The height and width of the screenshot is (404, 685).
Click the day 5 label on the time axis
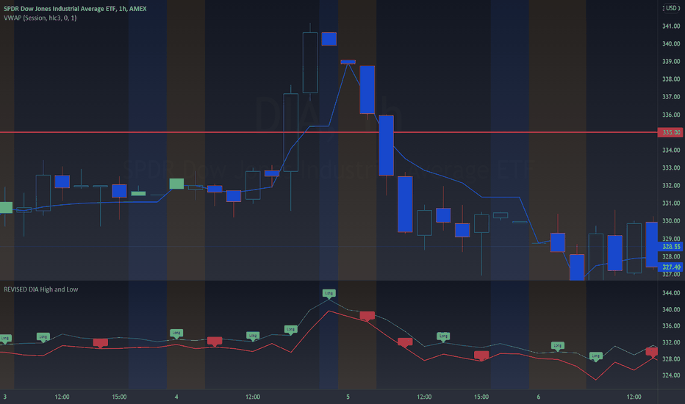coord(348,397)
